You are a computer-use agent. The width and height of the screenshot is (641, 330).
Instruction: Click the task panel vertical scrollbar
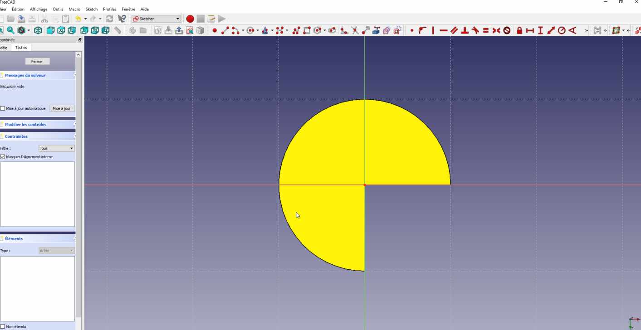[x=78, y=188]
